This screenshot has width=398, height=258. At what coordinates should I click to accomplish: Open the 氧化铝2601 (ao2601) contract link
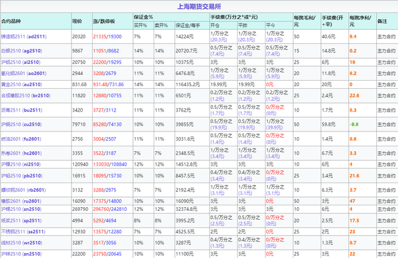pos(24,73)
